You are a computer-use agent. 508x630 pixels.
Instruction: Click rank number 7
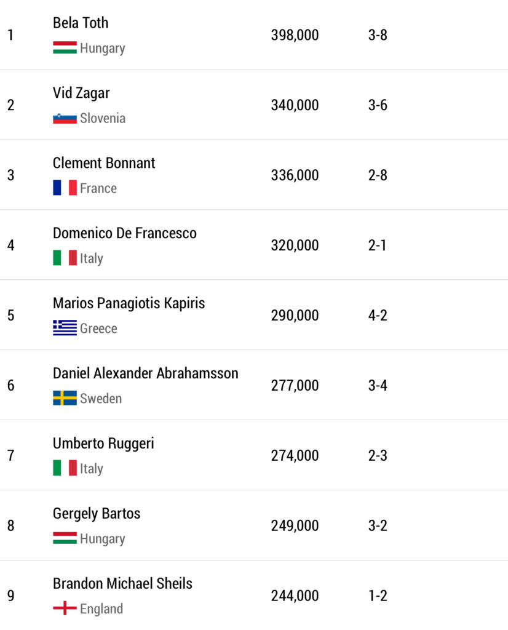pos(10,456)
